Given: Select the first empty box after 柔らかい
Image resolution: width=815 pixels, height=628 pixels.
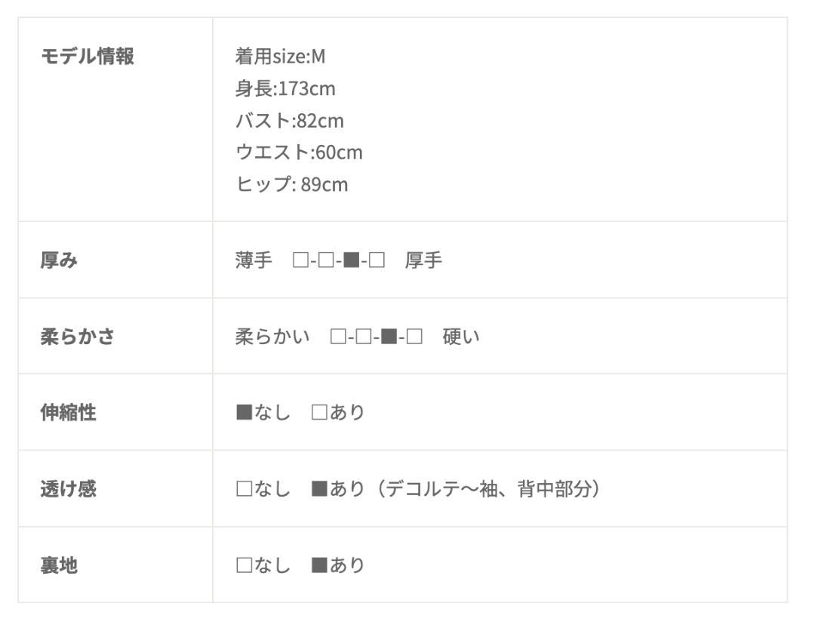Looking at the screenshot, I should click(338, 337).
